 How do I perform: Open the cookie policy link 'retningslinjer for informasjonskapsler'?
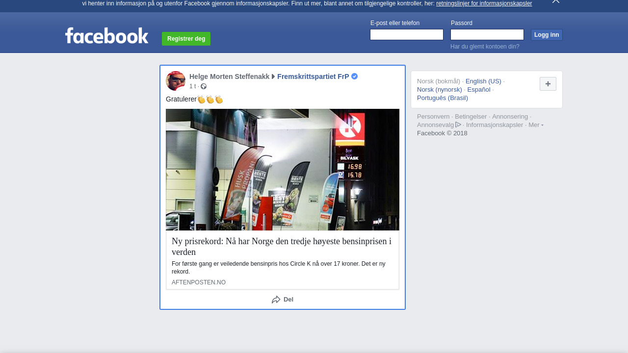click(484, 3)
